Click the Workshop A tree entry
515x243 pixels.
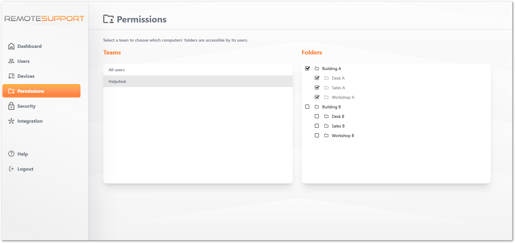[343, 97]
